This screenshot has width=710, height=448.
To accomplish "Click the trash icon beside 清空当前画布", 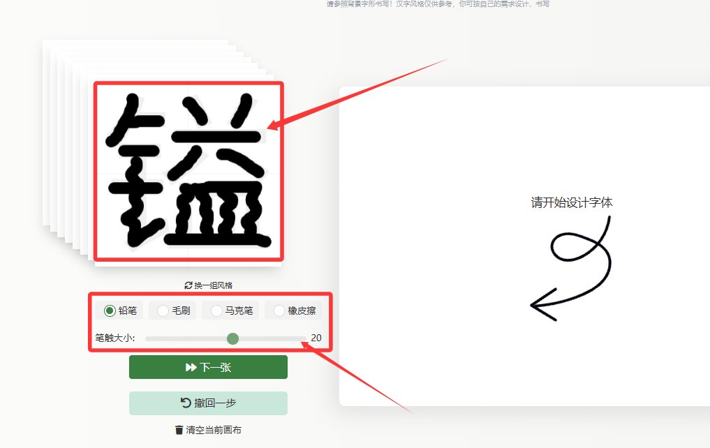I will [x=179, y=430].
